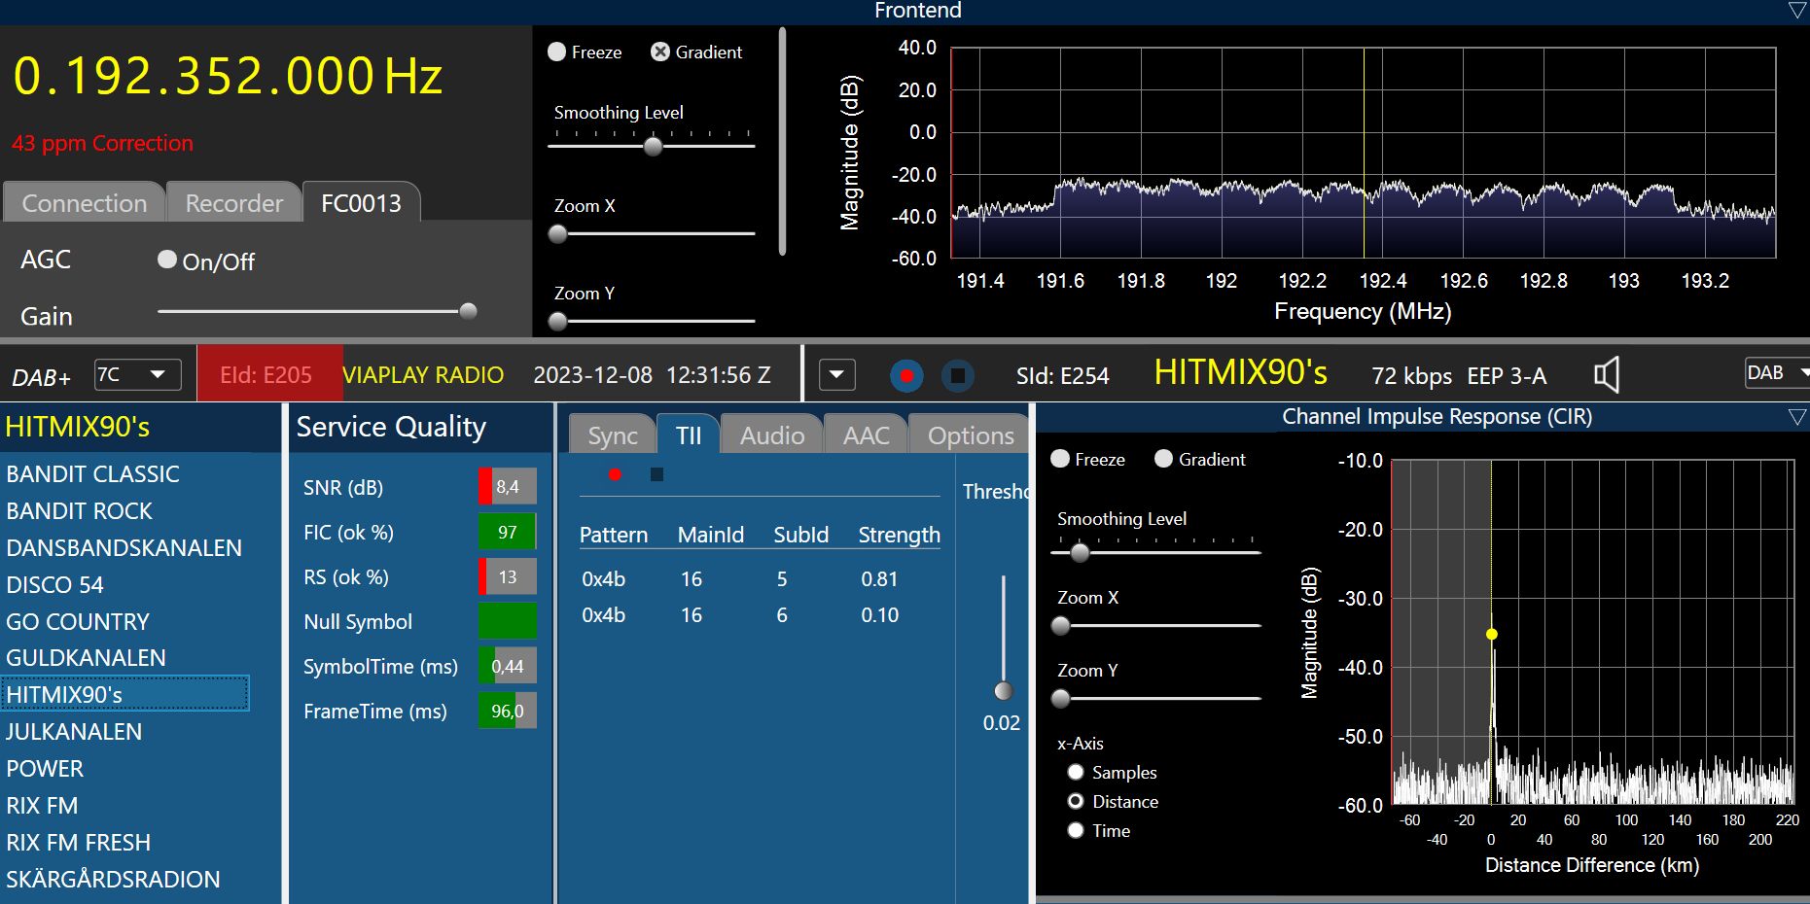The height and width of the screenshot is (904, 1810).
Task: Click the frequency display 0.192.352.000 Hz
Action: pyautogui.click(x=228, y=76)
